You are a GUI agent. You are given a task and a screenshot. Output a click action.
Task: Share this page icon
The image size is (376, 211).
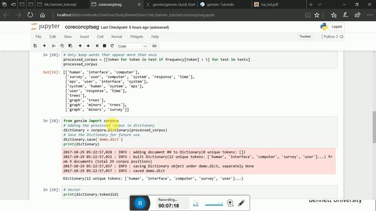click(358, 15)
